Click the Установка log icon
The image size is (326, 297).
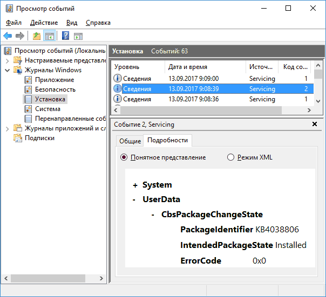[x=28, y=99]
